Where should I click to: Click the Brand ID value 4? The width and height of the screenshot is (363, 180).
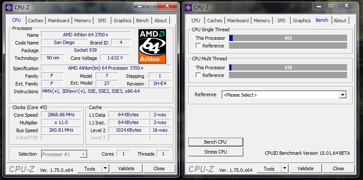pos(121,42)
